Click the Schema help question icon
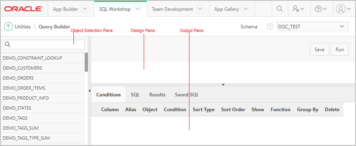This screenshot has height=146, width=356. pyautogui.click(x=270, y=27)
